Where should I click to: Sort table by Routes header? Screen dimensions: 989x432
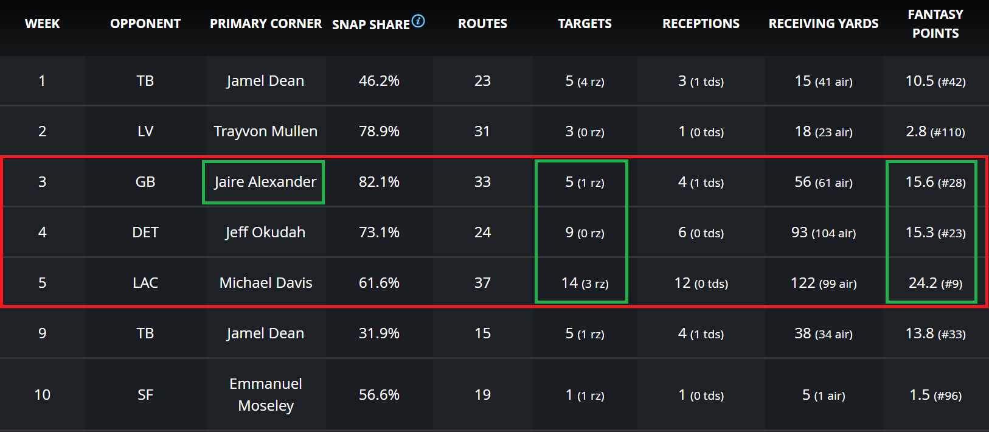(482, 24)
